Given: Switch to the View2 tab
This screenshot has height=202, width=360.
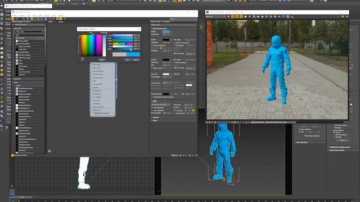Looking at the screenshot, I should [61, 22].
